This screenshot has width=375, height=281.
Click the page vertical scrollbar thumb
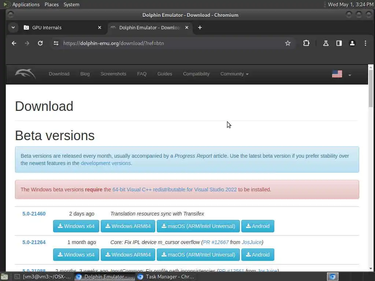coord(371,89)
